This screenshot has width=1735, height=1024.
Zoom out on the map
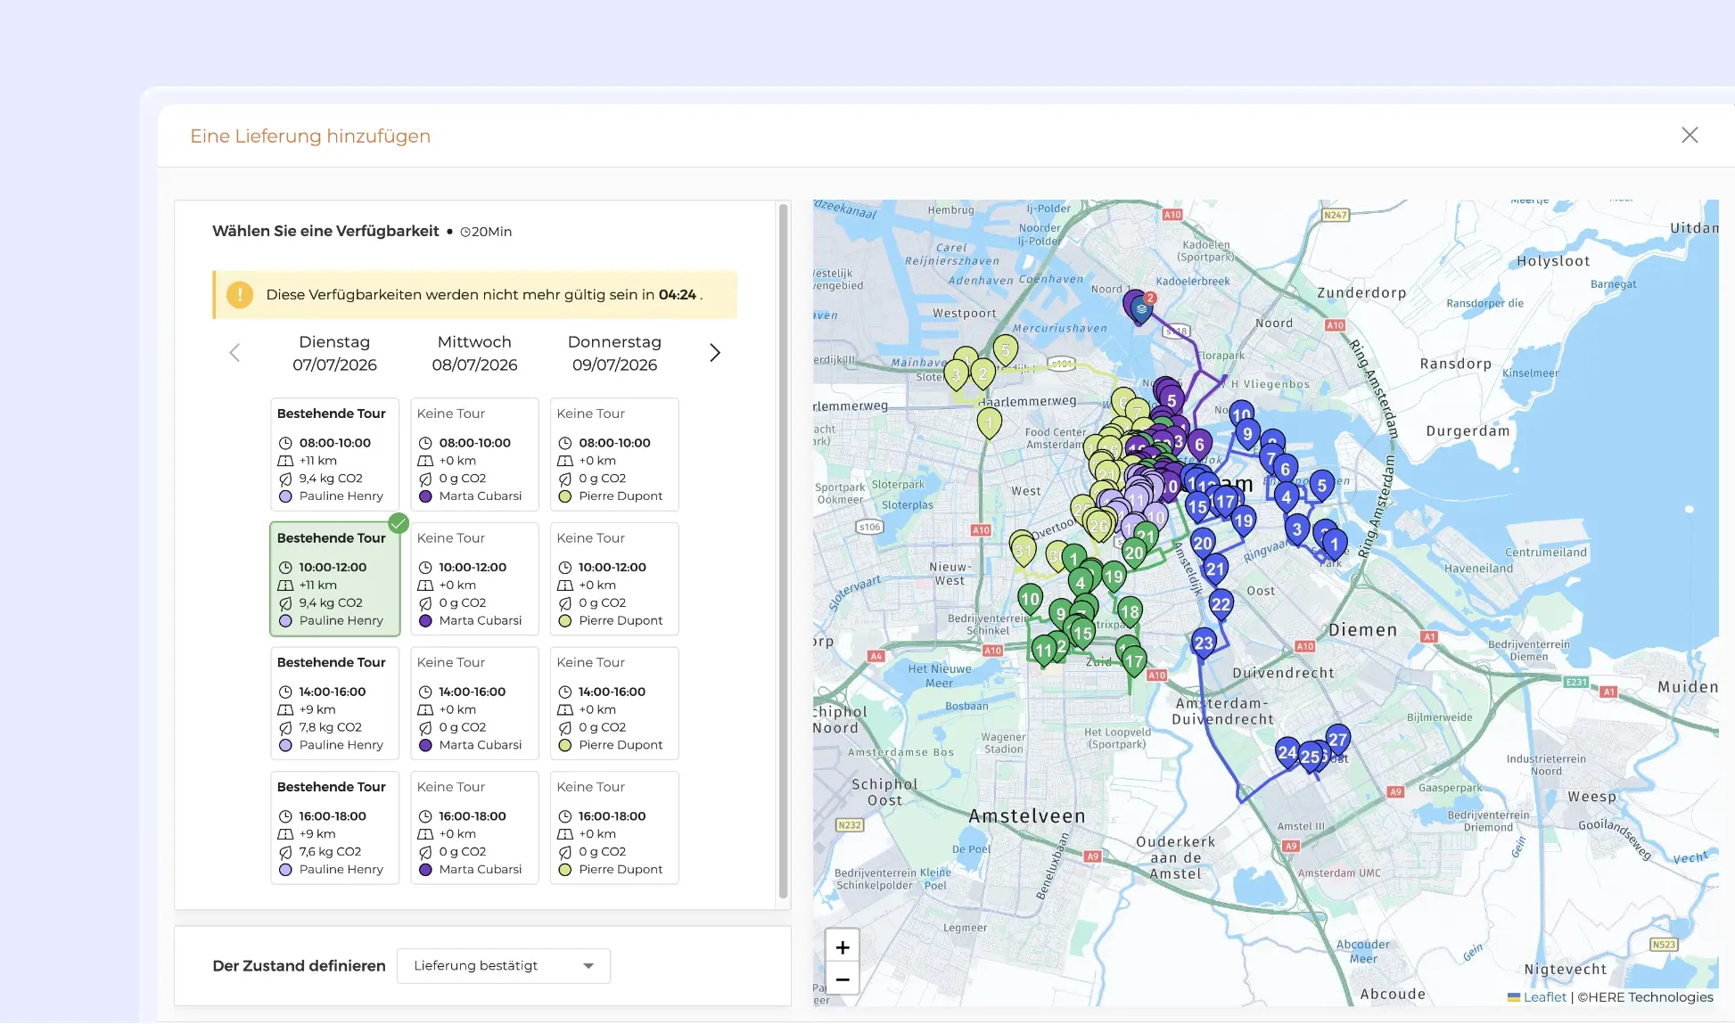pos(843,979)
